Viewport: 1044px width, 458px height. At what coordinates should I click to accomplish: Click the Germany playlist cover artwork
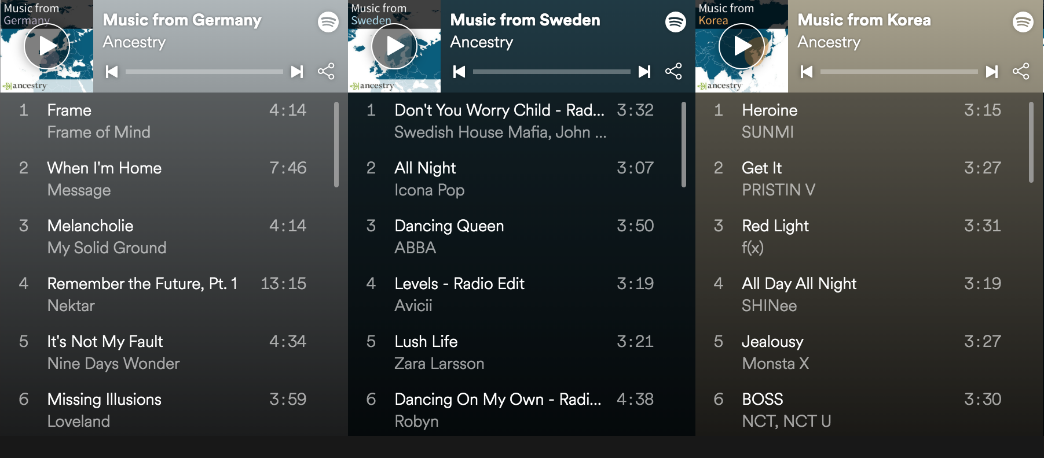pos(46,46)
